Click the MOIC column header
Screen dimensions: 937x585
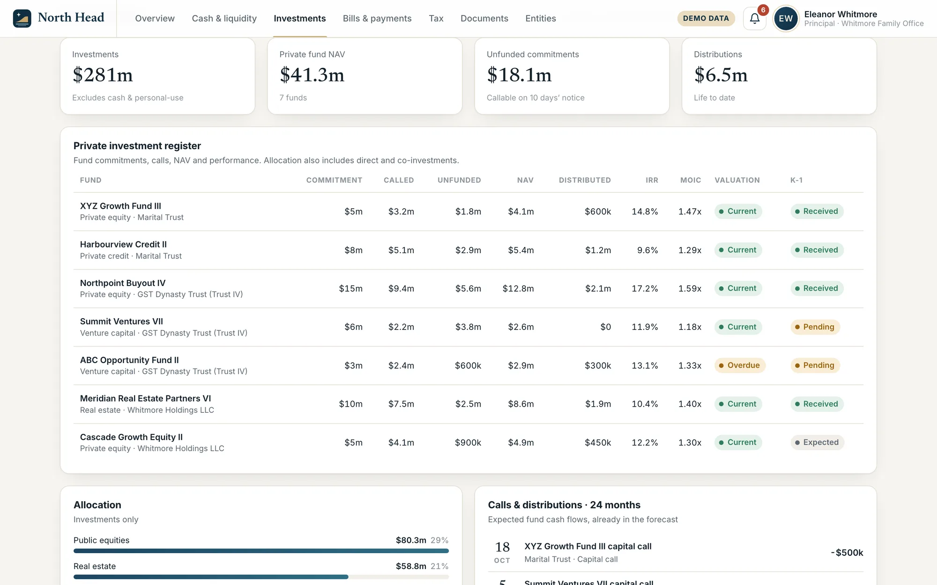coord(691,180)
